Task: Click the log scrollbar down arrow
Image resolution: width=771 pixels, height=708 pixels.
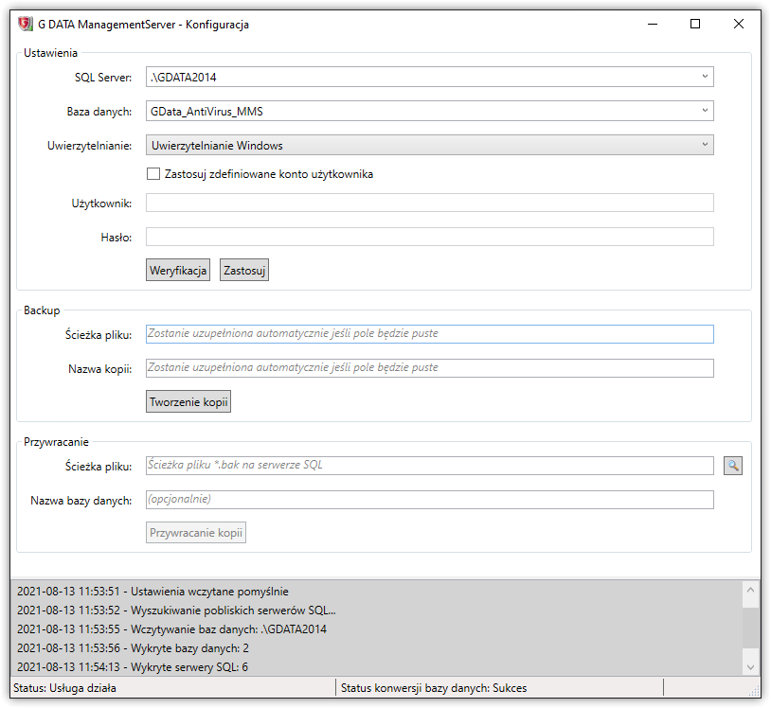Action: click(x=750, y=666)
